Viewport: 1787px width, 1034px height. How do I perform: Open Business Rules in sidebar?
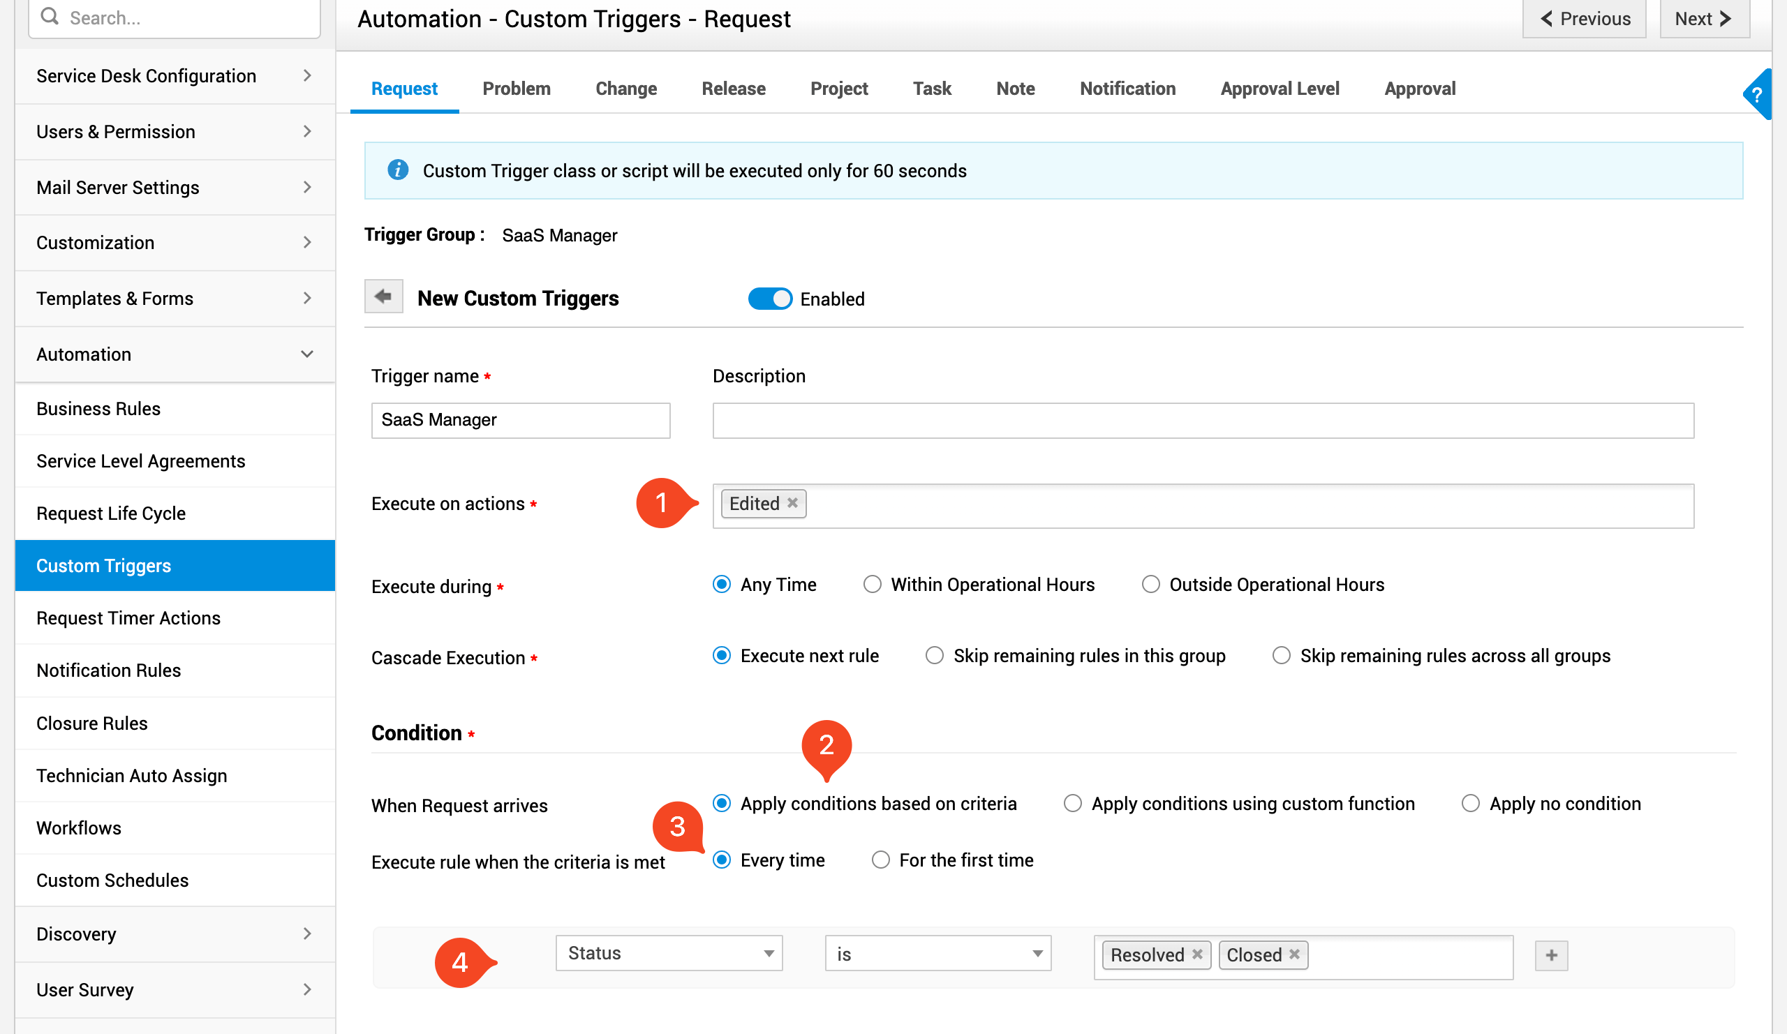(x=175, y=409)
